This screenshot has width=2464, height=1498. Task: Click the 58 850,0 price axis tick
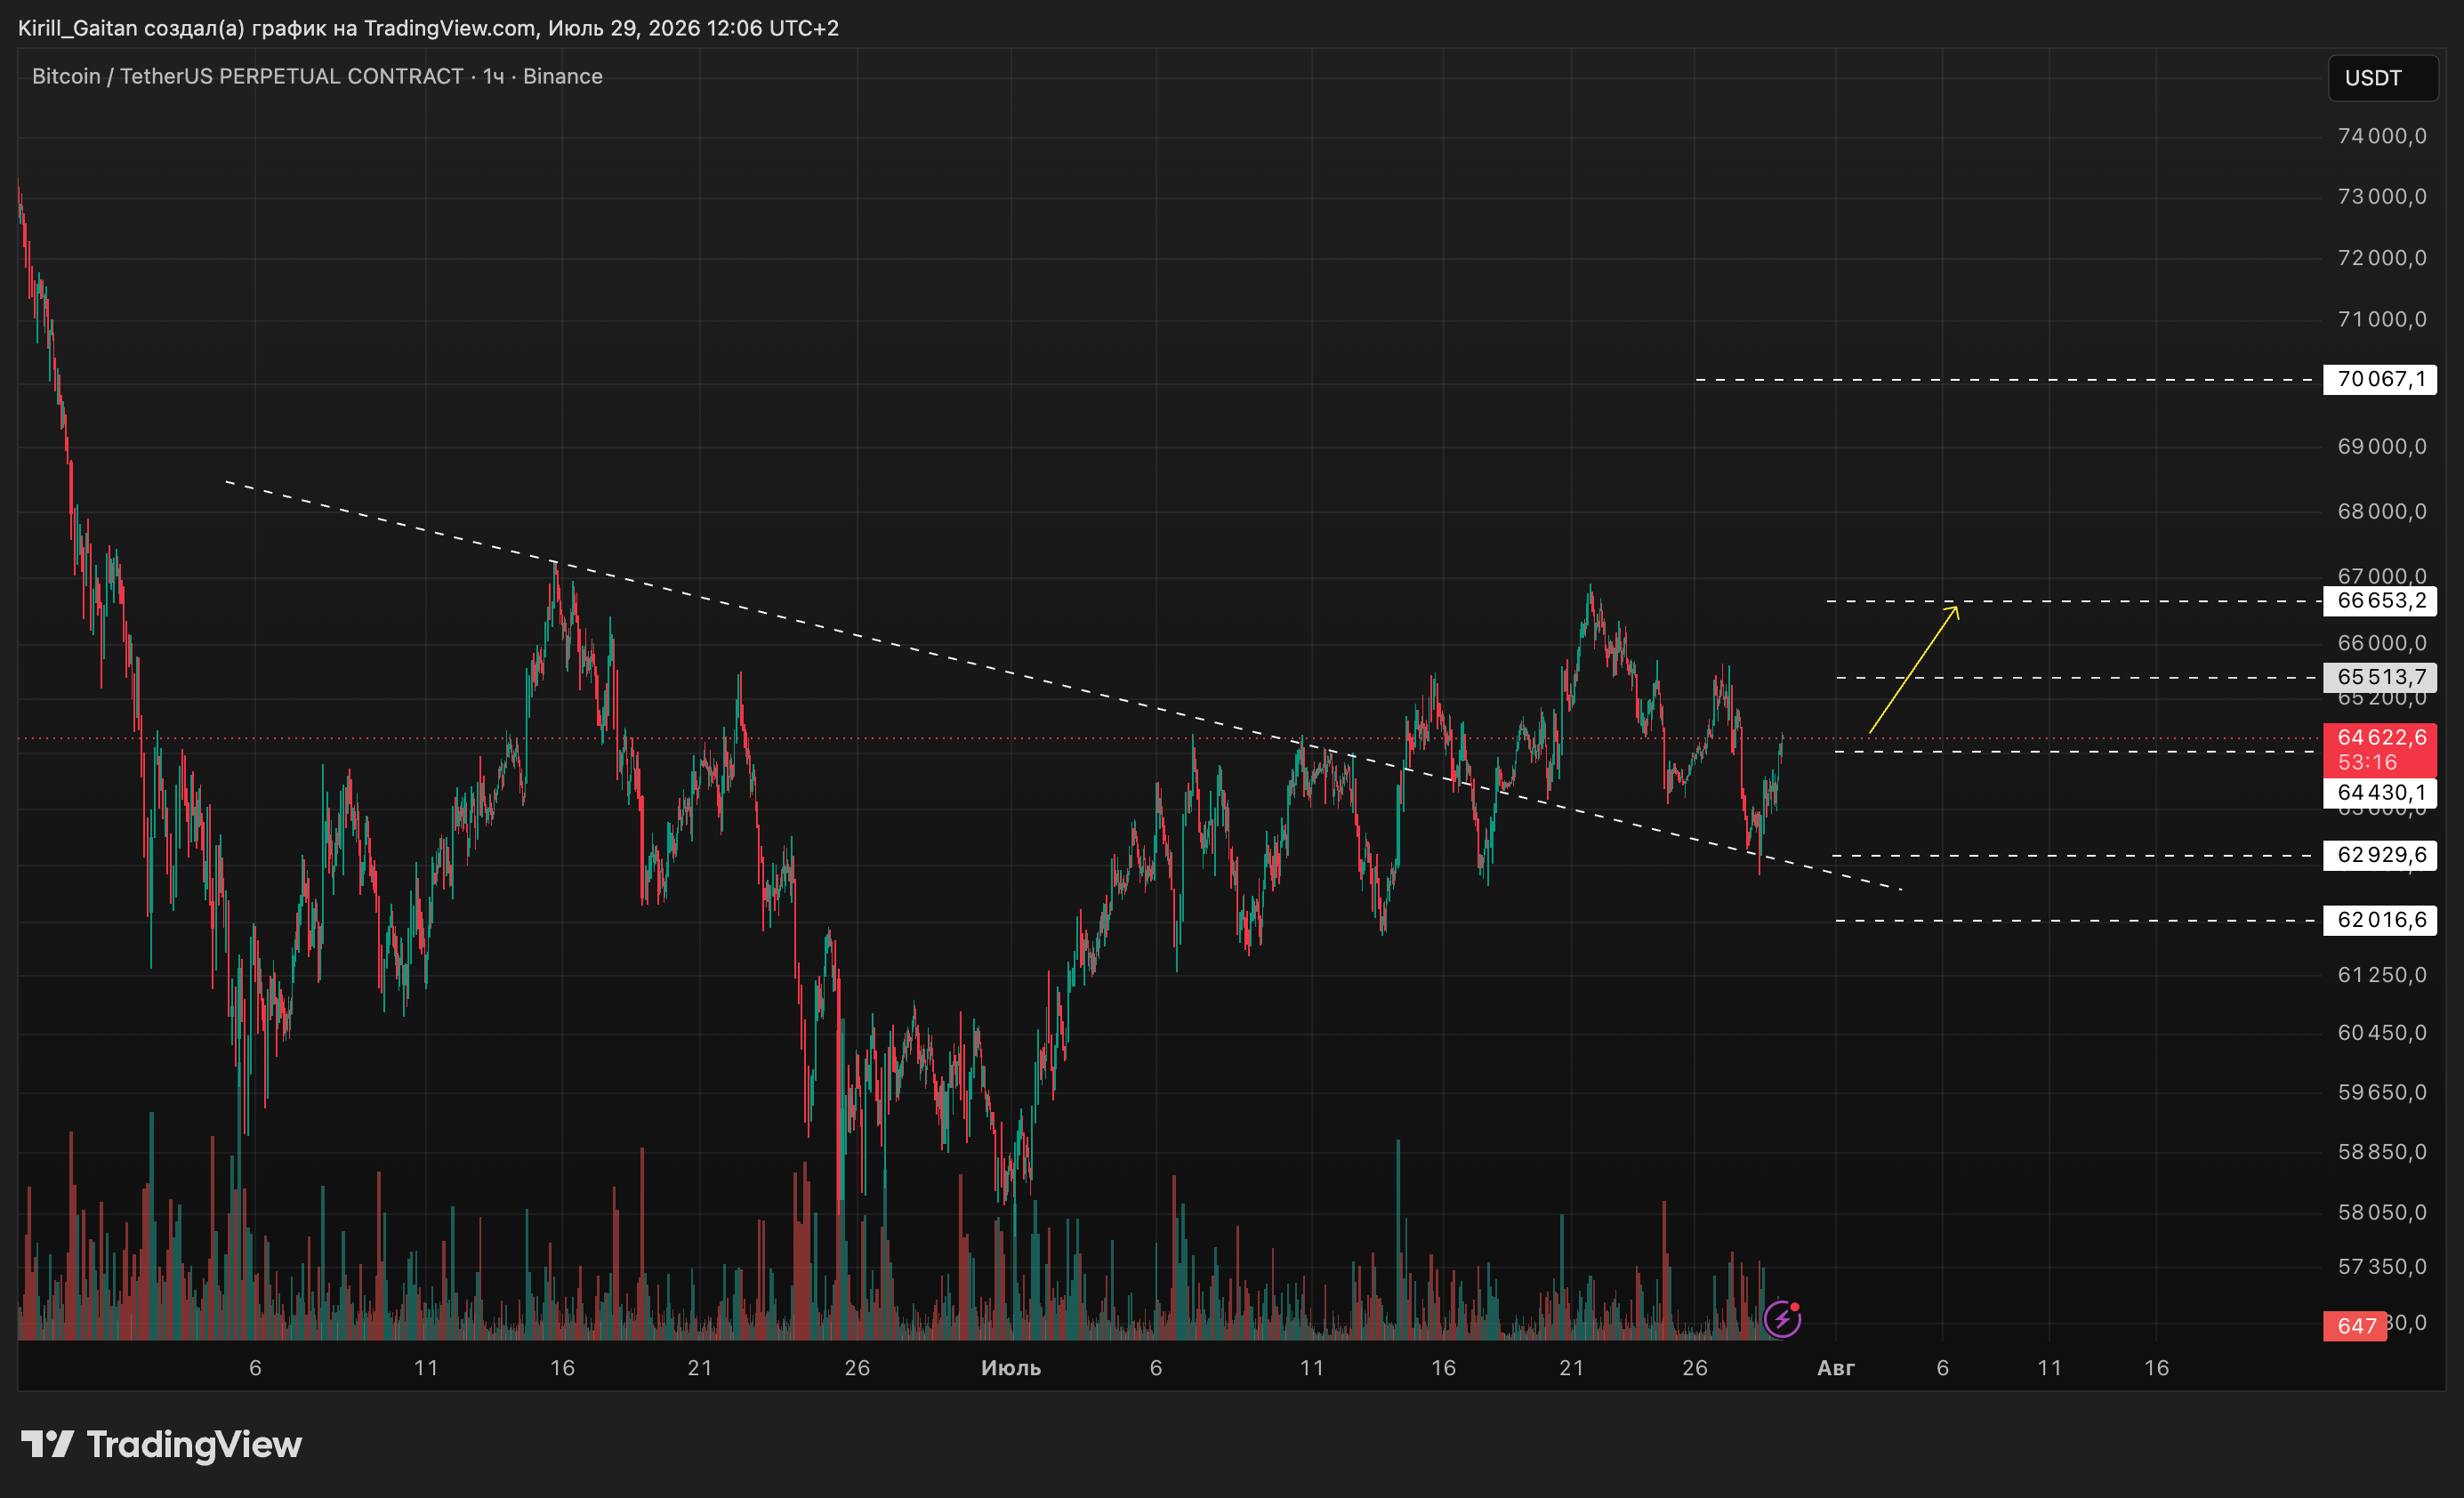coord(2381,1152)
